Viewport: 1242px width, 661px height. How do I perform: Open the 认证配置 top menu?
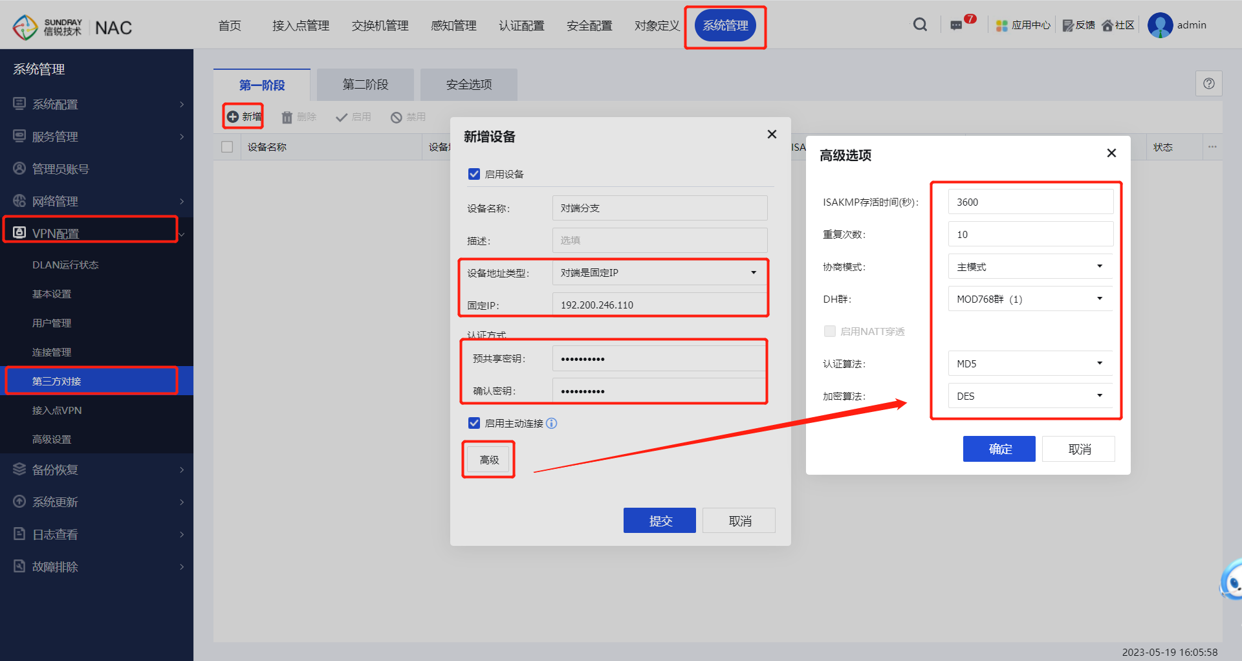[x=521, y=26]
